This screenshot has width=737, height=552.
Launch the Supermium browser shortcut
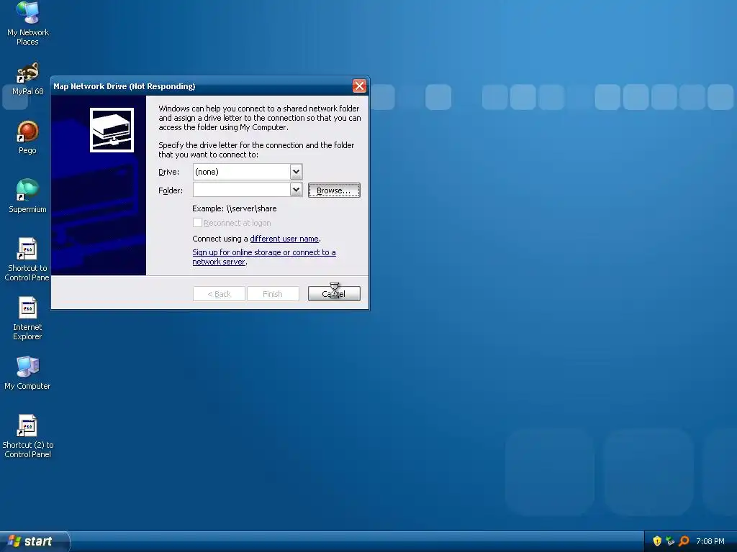tap(28, 196)
